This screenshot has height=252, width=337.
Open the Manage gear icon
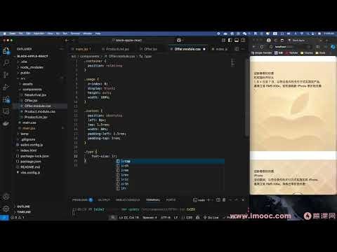(x=6, y=209)
